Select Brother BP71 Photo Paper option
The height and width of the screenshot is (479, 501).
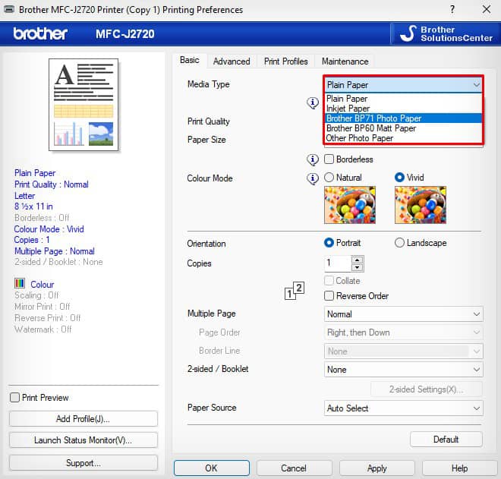point(403,118)
